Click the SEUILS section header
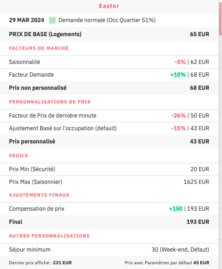Image resolution: width=222 pixels, height=269 pixels. point(18,156)
